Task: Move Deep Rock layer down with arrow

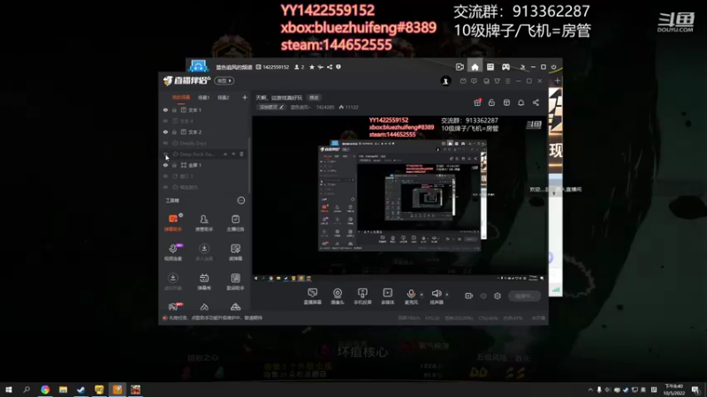Action: point(233,154)
